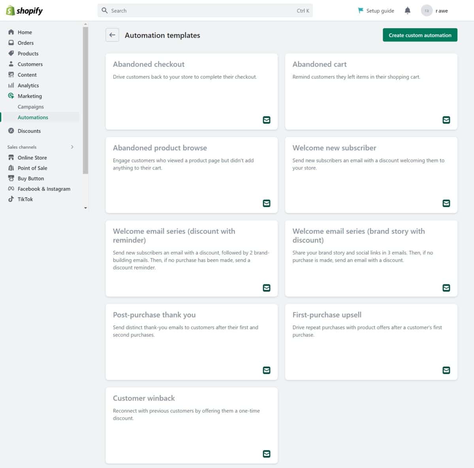This screenshot has width=474, height=468.
Task: Select Welcome new subscriber template title
Action: [x=334, y=148]
